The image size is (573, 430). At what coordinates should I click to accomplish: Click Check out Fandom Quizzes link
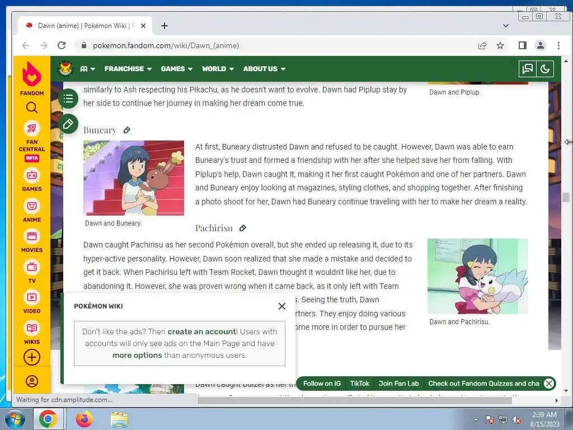[x=483, y=384]
